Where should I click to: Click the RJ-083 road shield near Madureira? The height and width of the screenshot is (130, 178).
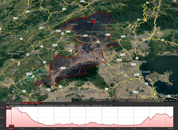[136, 92]
